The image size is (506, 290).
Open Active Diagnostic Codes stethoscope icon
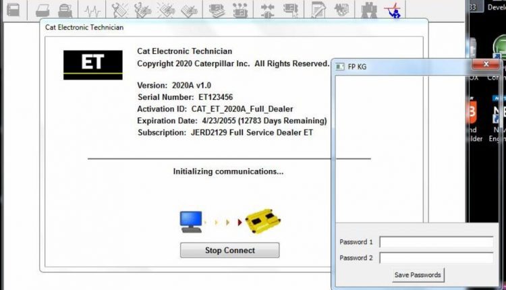[119, 10]
